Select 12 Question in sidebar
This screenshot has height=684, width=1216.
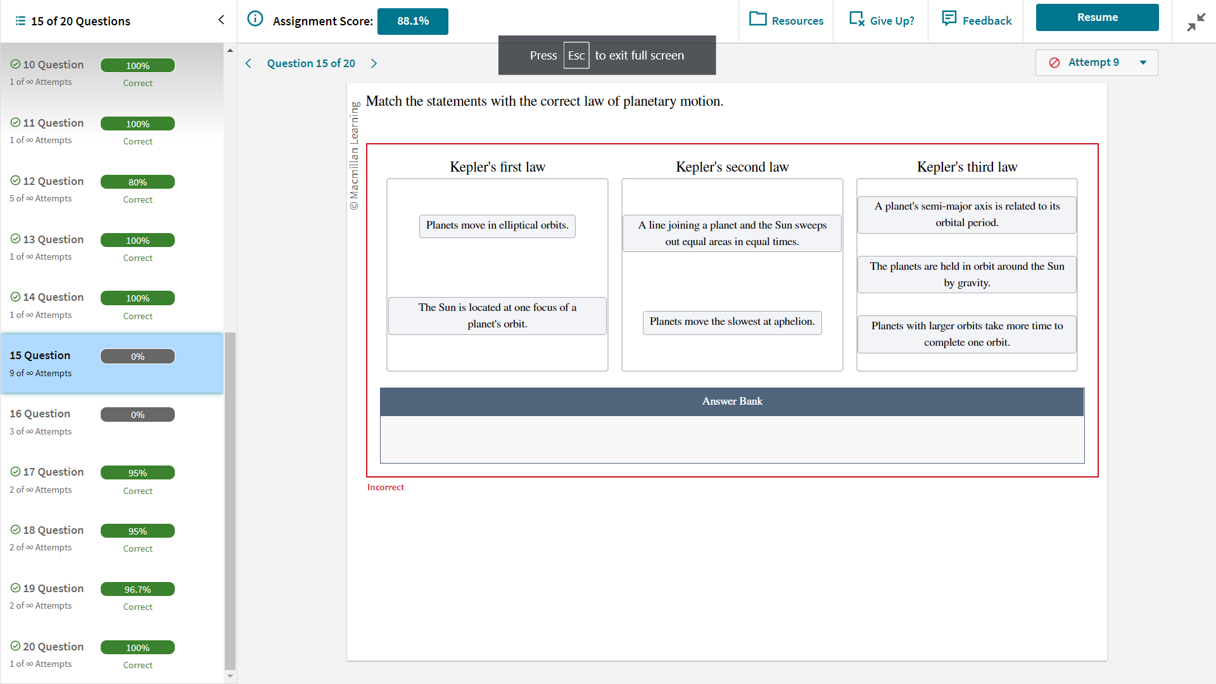pos(53,182)
